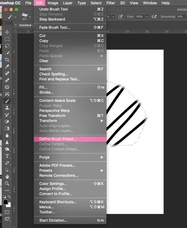Expand the opacity dropdown arrow
Viewport: 187px width, 228px height.
(x=113, y=17)
